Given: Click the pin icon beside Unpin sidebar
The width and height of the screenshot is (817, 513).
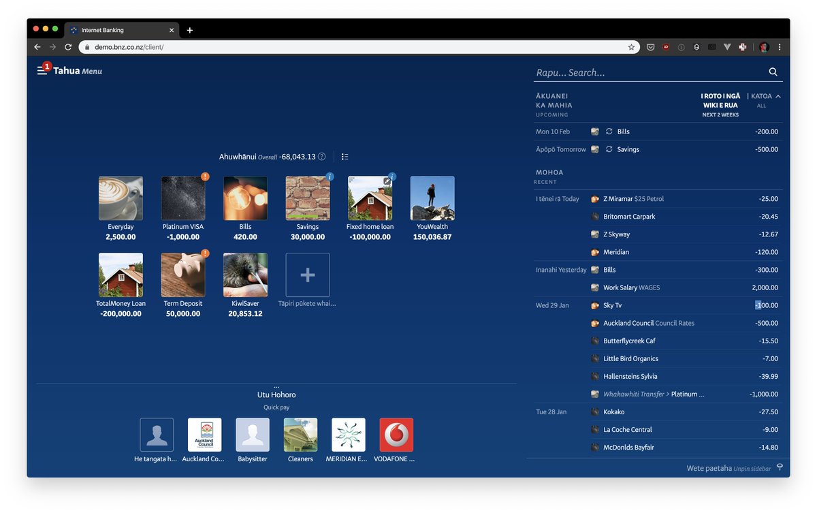Looking at the screenshot, I should tap(780, 467).
